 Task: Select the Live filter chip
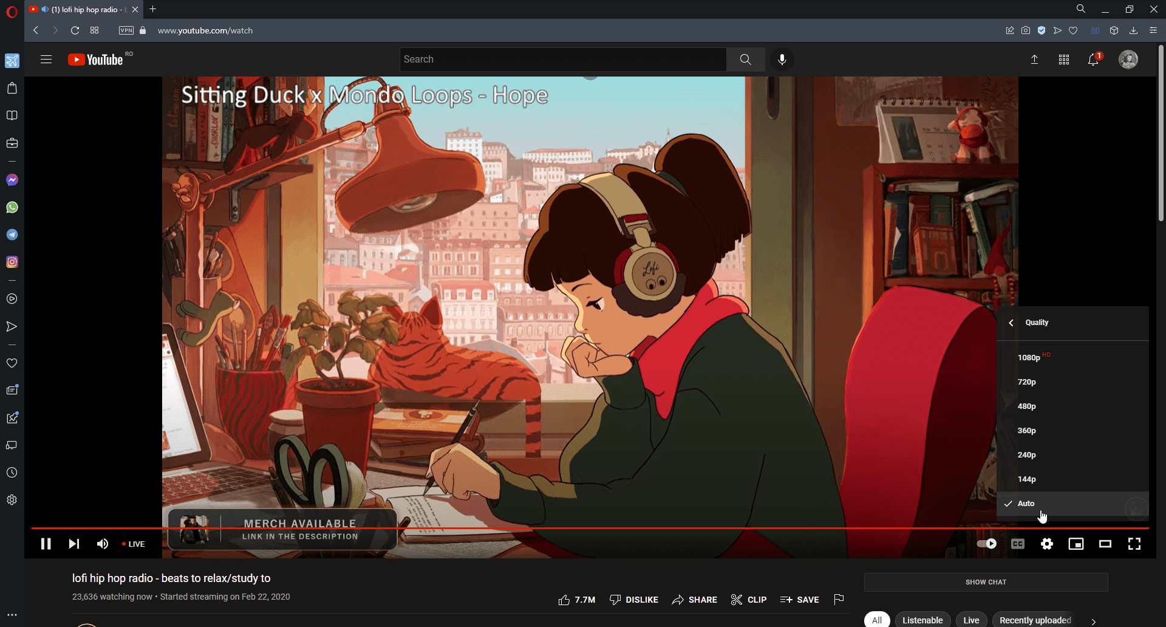tap(971, 620)
